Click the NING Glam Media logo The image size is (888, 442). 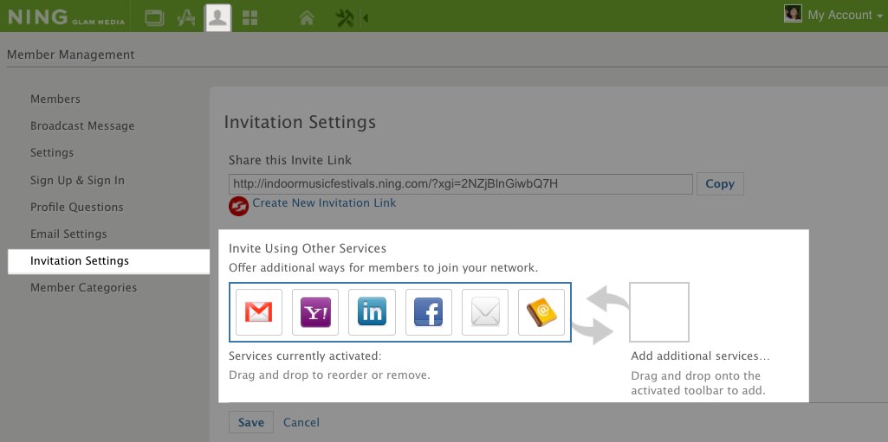pos(65,17)
